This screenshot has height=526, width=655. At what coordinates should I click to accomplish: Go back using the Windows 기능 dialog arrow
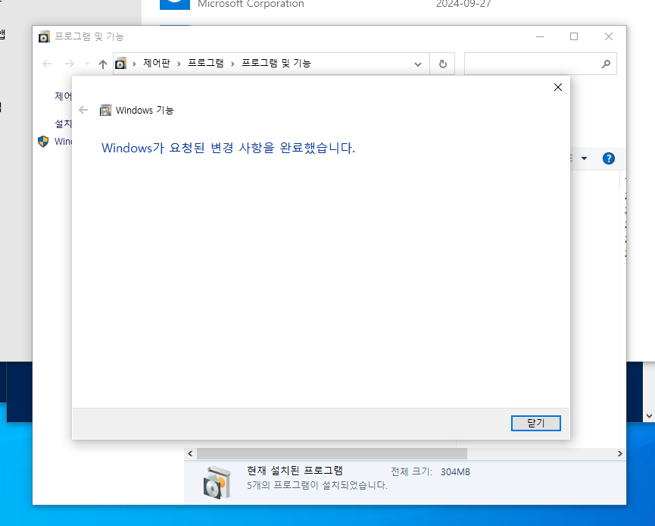83,110
